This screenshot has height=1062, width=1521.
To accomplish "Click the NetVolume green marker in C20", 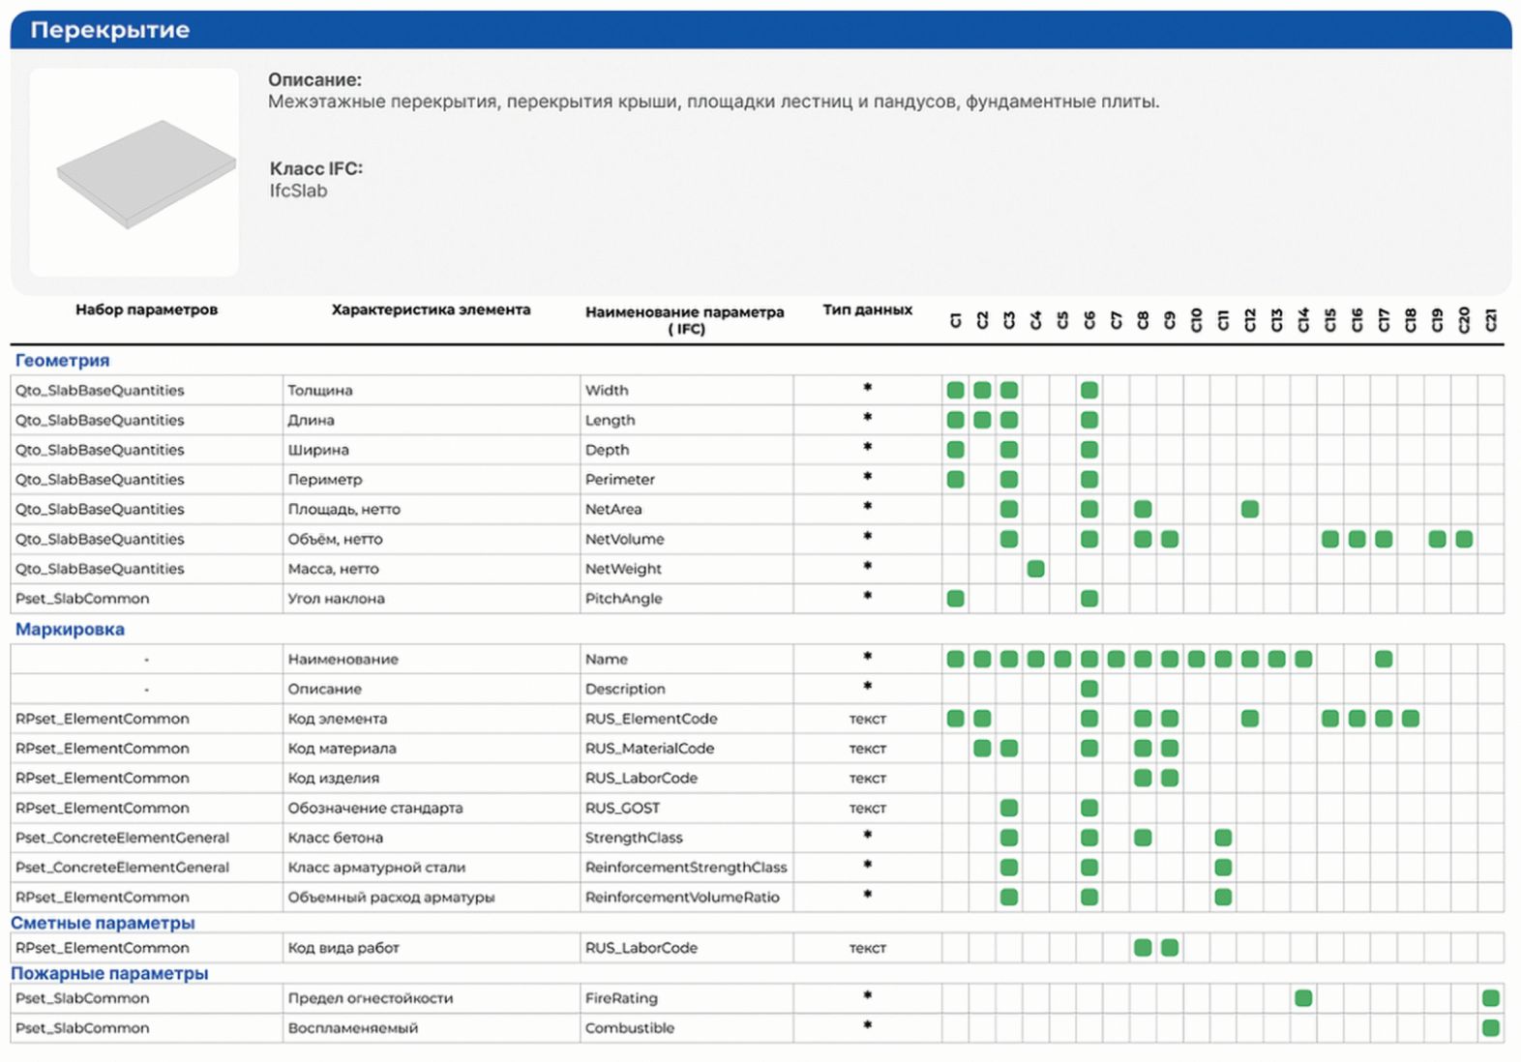I will [1464, 539].
